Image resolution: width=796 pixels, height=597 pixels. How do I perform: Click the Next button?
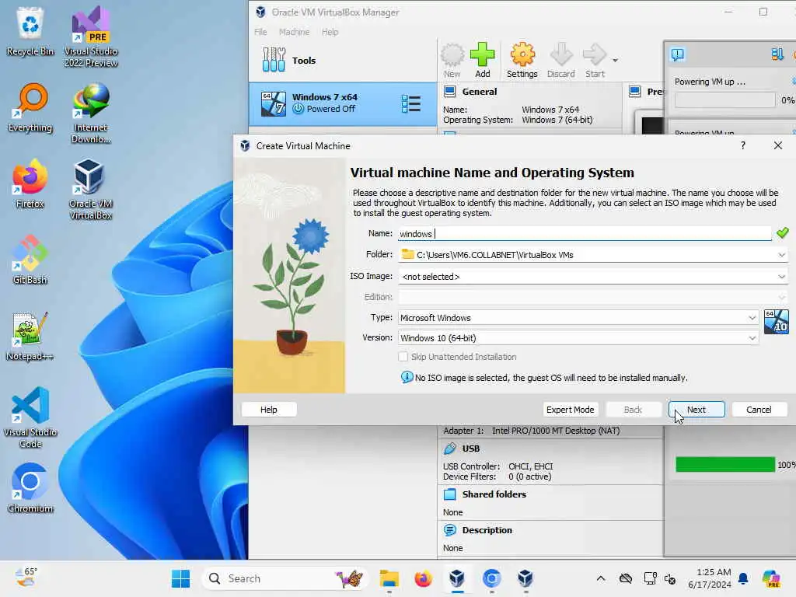696,410
